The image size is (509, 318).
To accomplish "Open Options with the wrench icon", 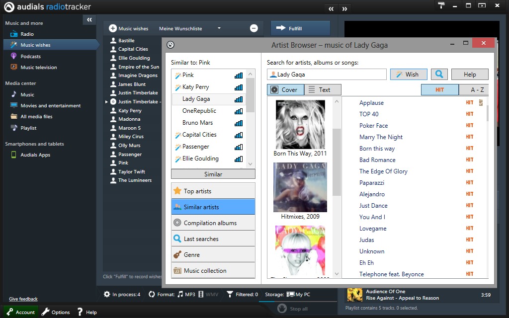I will point(45,312).
